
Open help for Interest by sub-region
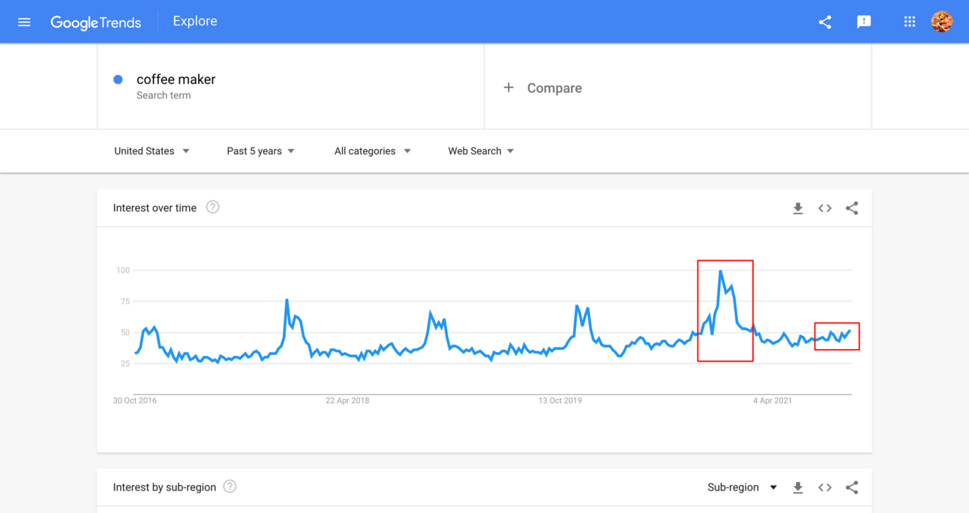[x=230, y=487]
